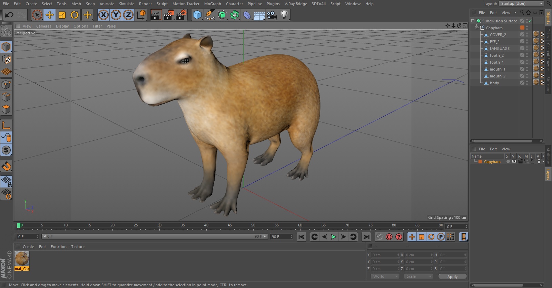Click the end frame 90 F field
552x288 pixels.
click(x=282, y=237)
